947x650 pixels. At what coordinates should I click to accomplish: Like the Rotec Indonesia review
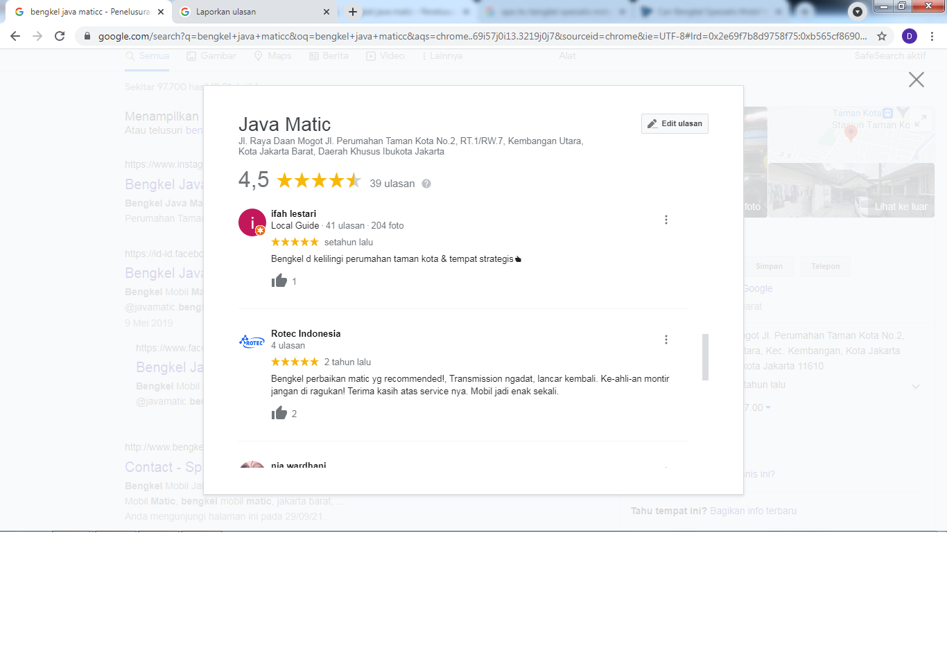tap(279, 413)
